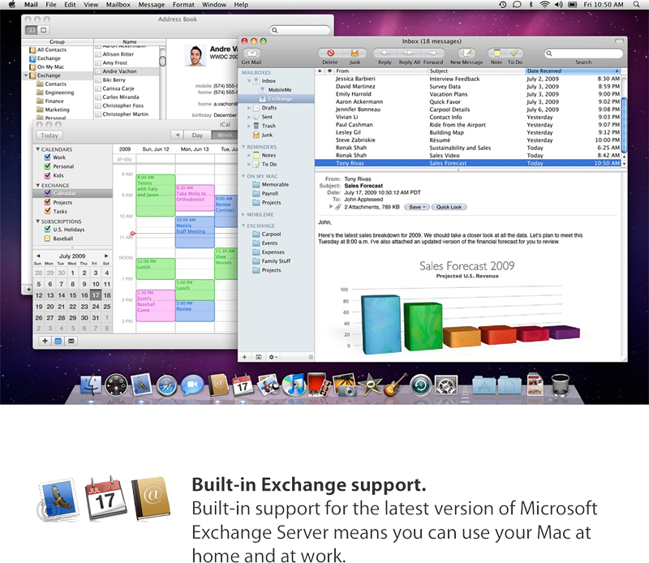Switch iCal to Day view

coord(197,135)
